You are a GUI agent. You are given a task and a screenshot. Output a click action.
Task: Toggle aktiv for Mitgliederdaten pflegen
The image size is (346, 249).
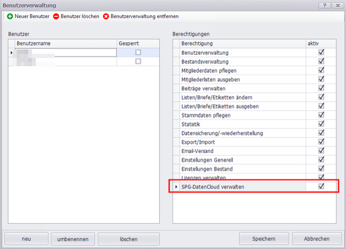(321, 70)
